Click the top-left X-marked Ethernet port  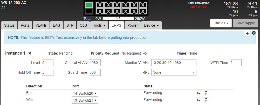click(100, 5)
